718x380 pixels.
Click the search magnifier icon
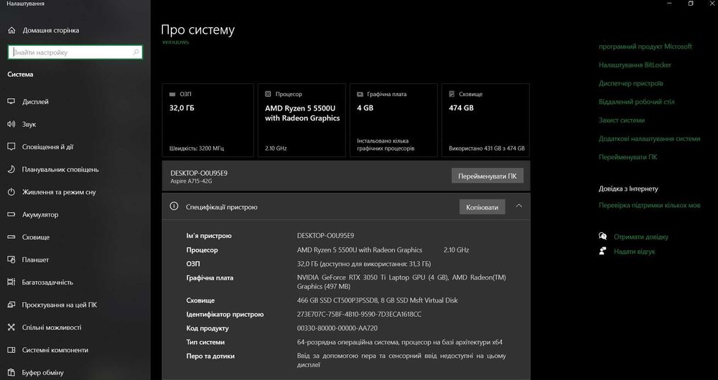(x=136, y=52)
